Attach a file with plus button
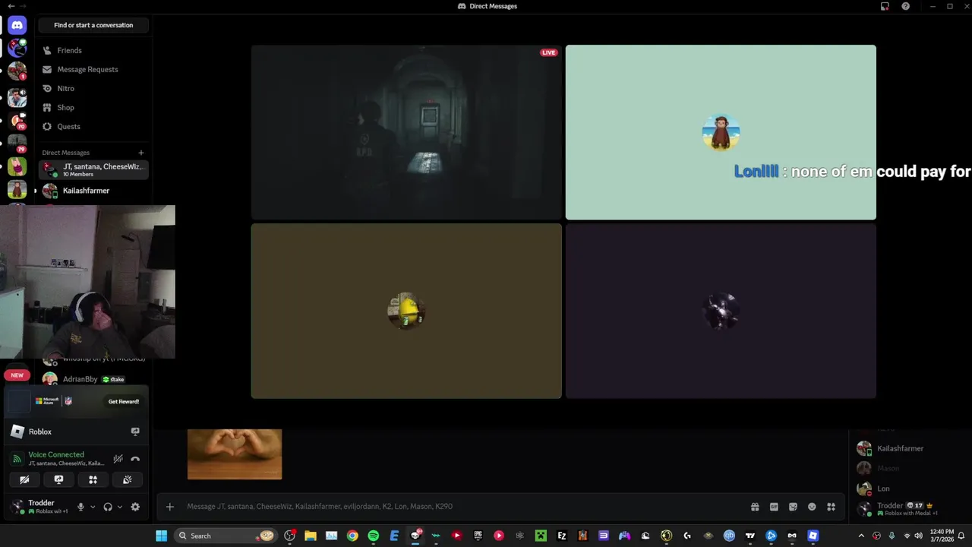 170,507
